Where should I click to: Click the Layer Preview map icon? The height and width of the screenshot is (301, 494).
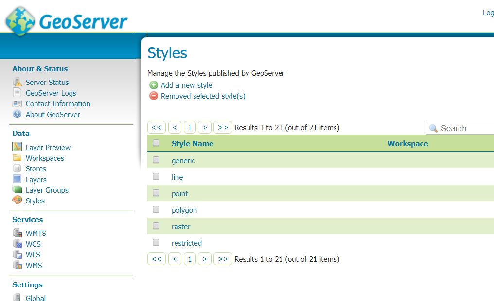17,147
